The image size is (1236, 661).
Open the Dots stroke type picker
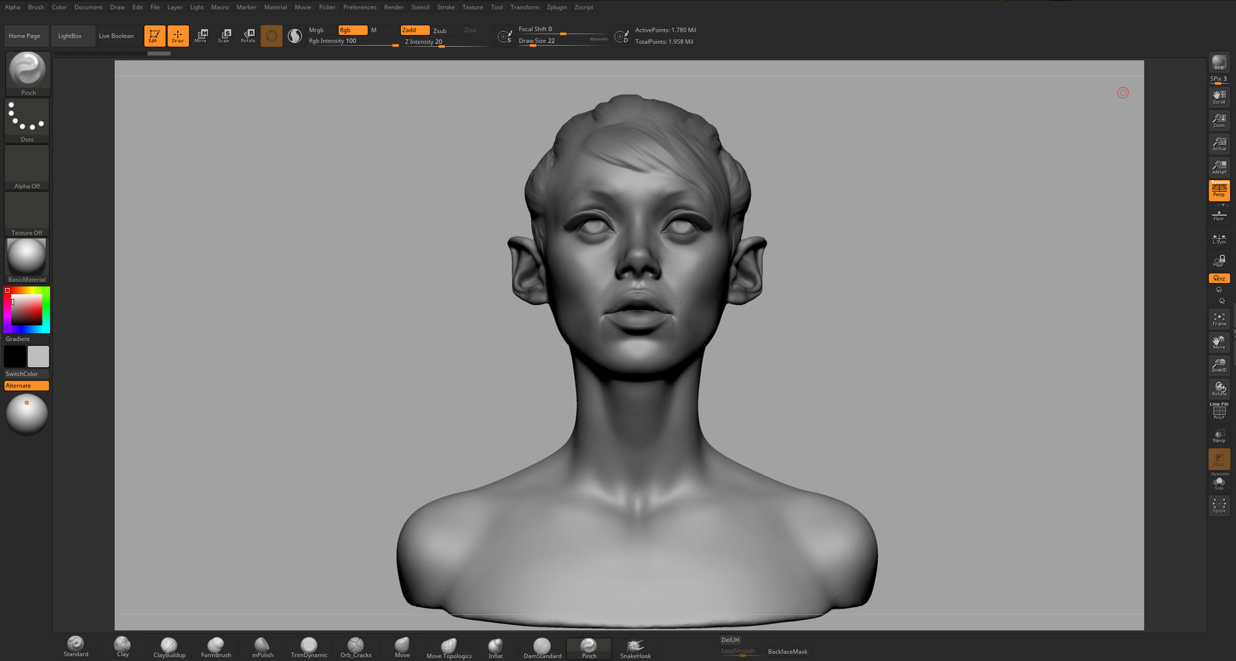pos(27,120)
